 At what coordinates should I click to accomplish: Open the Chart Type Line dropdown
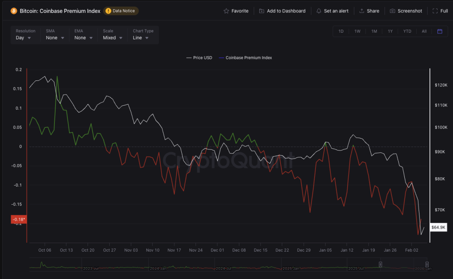tap(141, 38)
